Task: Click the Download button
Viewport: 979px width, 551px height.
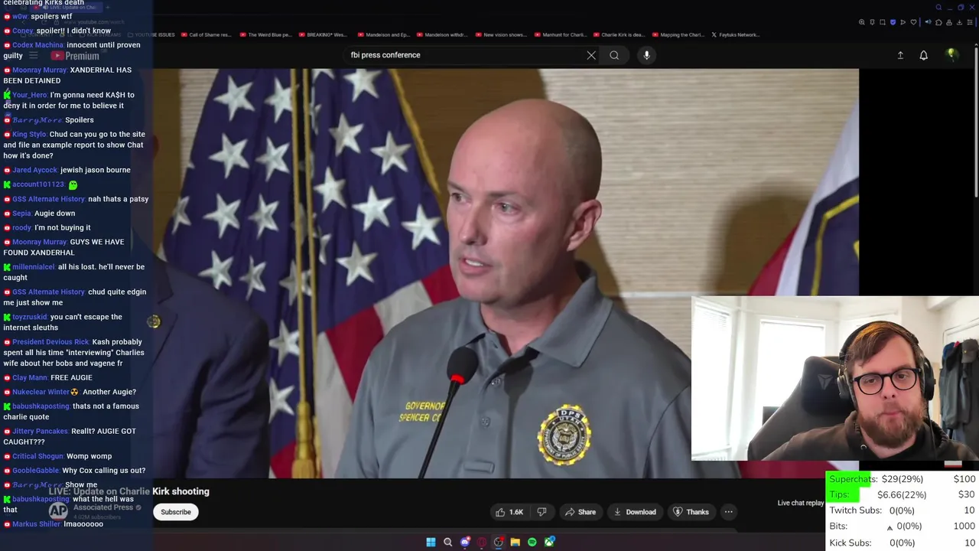Action: pos(634,512)
